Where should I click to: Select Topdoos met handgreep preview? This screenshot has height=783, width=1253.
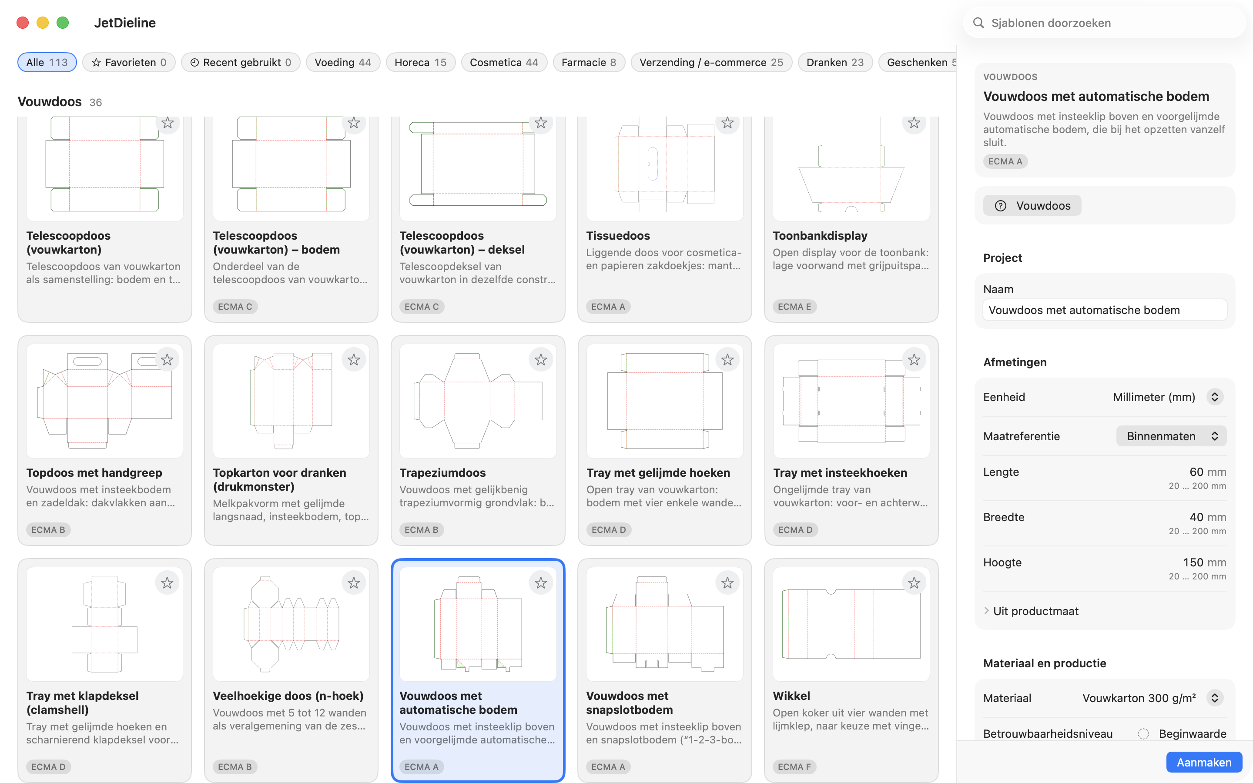[104, 401]
